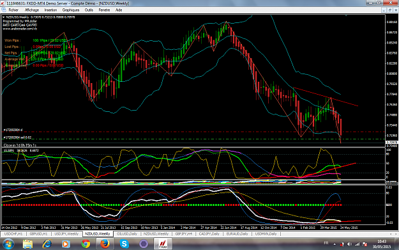Open Google Chrome from the taskbar
Image resolution: width=399 pixels, height=250 pixels.
point(86,244)
